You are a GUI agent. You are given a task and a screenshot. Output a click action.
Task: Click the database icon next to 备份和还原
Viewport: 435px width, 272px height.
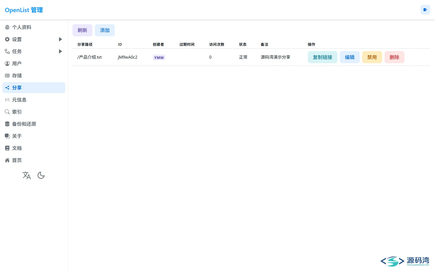(x=7, y=124)
